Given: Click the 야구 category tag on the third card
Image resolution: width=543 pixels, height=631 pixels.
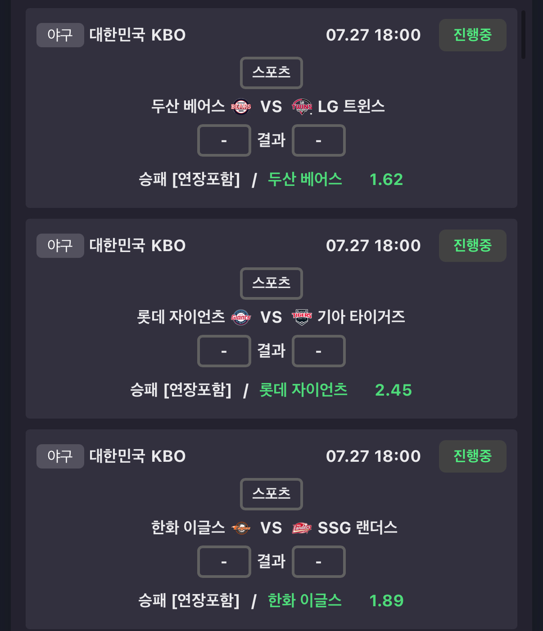Looking at the screenshot, I should (x=60, y=456).
